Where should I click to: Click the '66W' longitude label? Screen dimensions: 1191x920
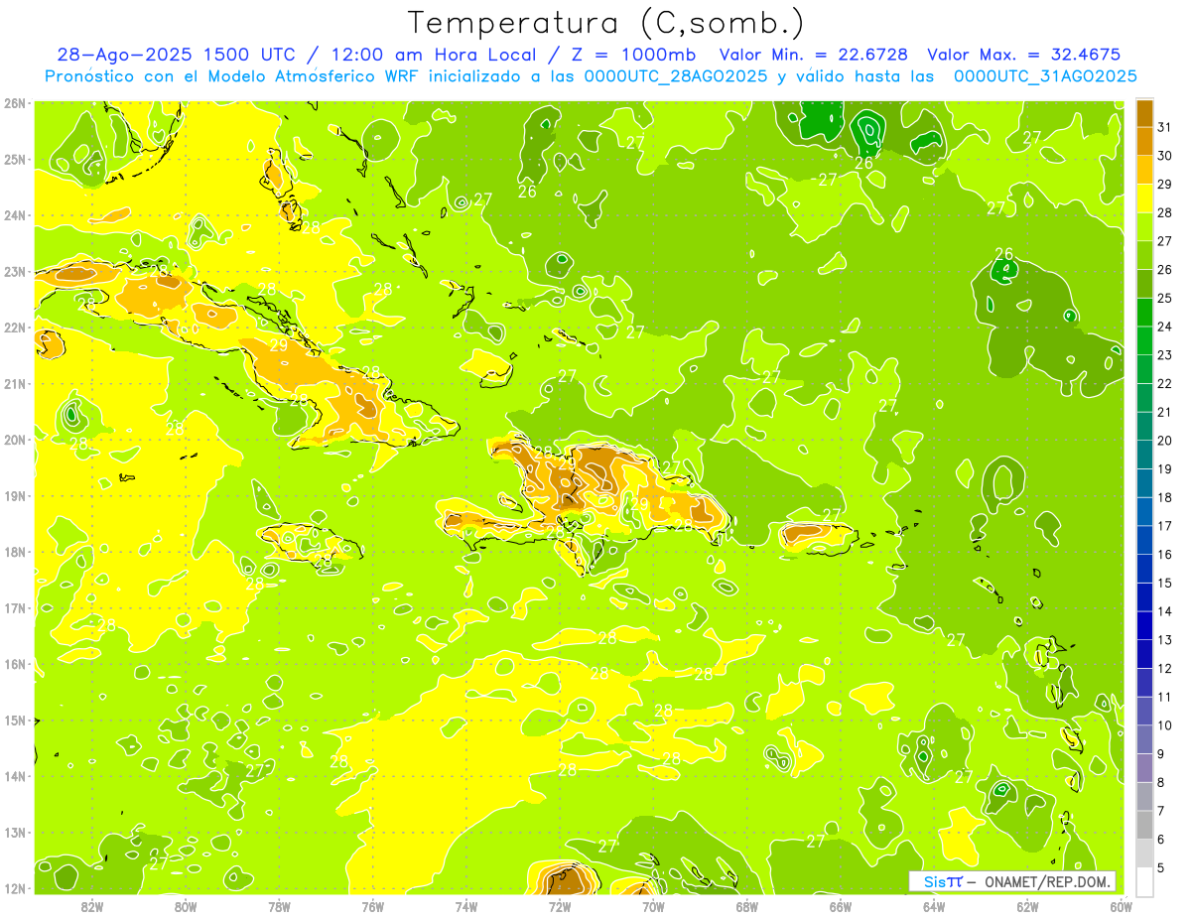coord(841,906)
